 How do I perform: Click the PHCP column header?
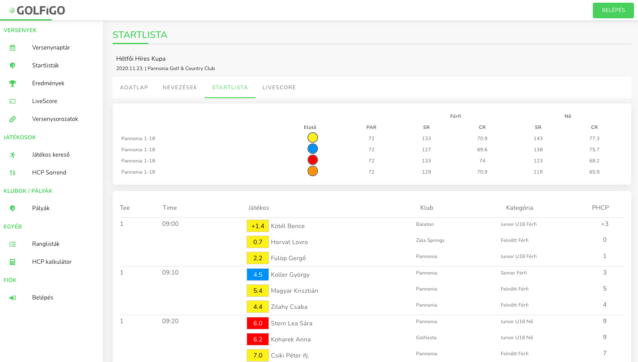(x=600, y=208)
